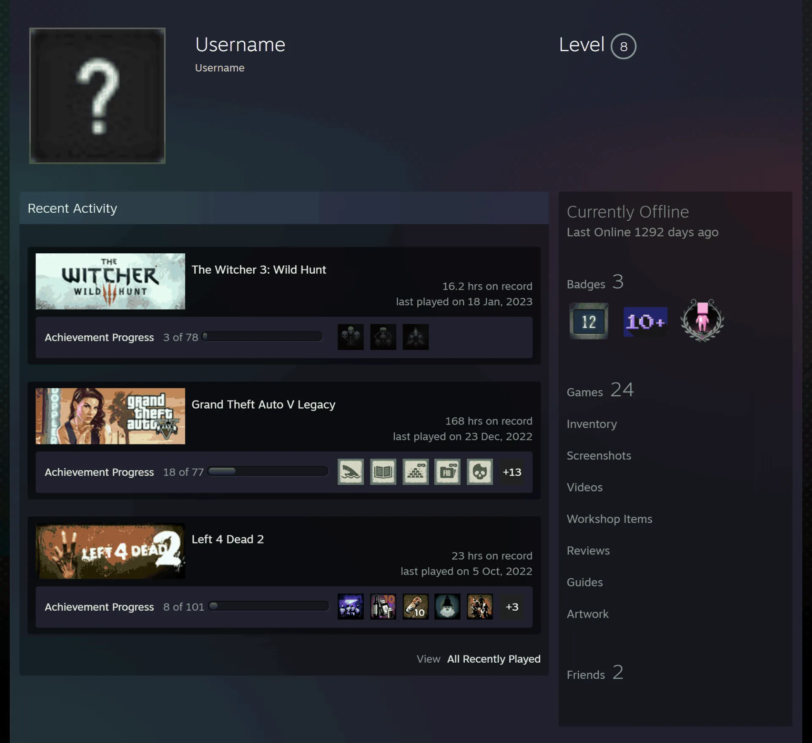Open Left 4 Dead 2 title link
The image size is (812, 743).
(x=228, y=539)
